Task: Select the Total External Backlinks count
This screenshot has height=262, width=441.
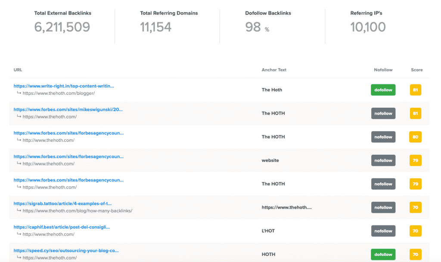Action: 62,27
